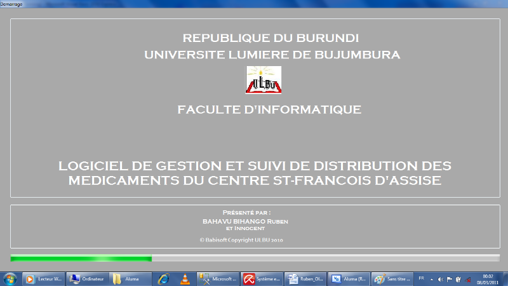Screen dimensions: 508x286
Task: Click Babisoft Copyright ULBU 2010 text
Action: pos(241,240)
